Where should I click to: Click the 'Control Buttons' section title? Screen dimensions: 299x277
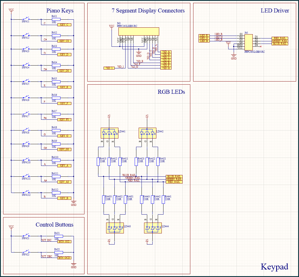54,225
